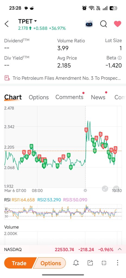Tap the Options button next to Trade
The image size is (126, 278).
coord(51,263)
